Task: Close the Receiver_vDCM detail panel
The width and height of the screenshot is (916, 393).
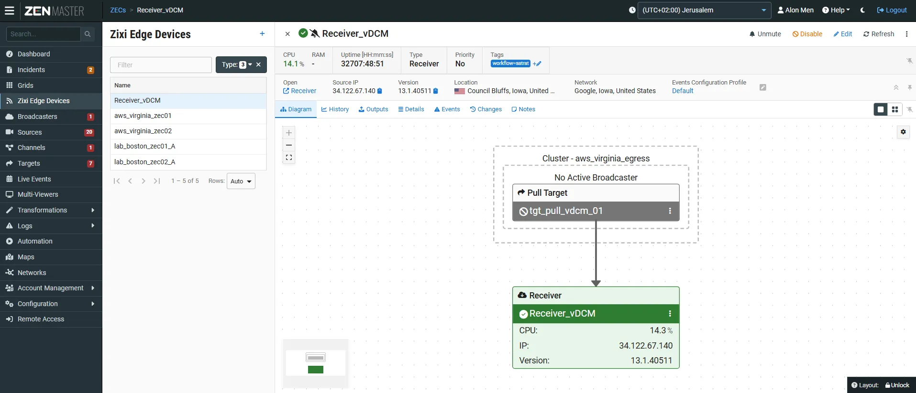Action: (x=287, y=34)
